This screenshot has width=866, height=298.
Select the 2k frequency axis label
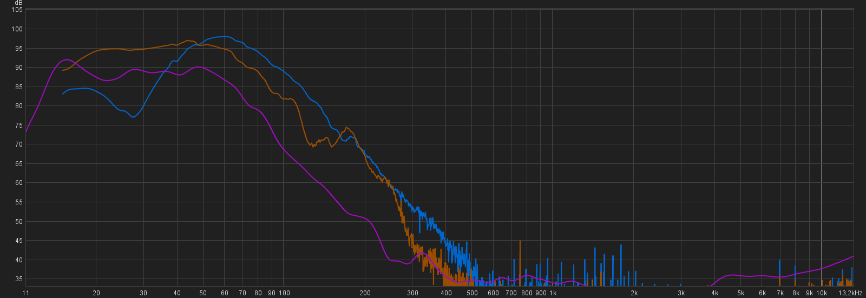[x=634, y=293]
